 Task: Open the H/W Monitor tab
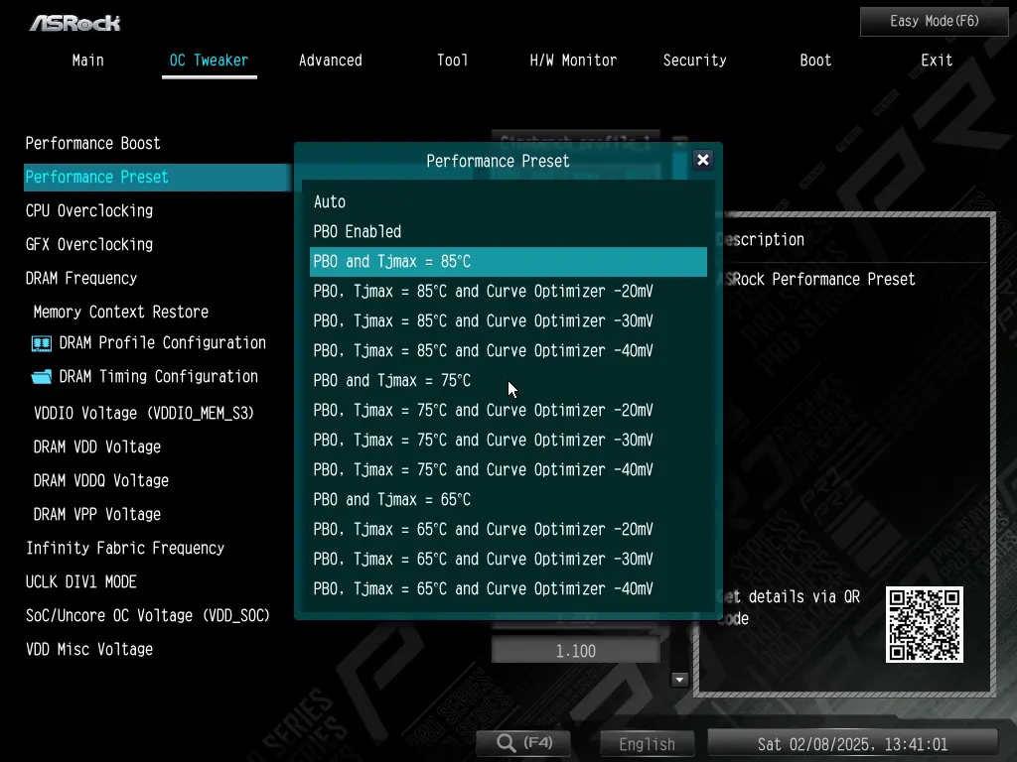click(573, 61)
